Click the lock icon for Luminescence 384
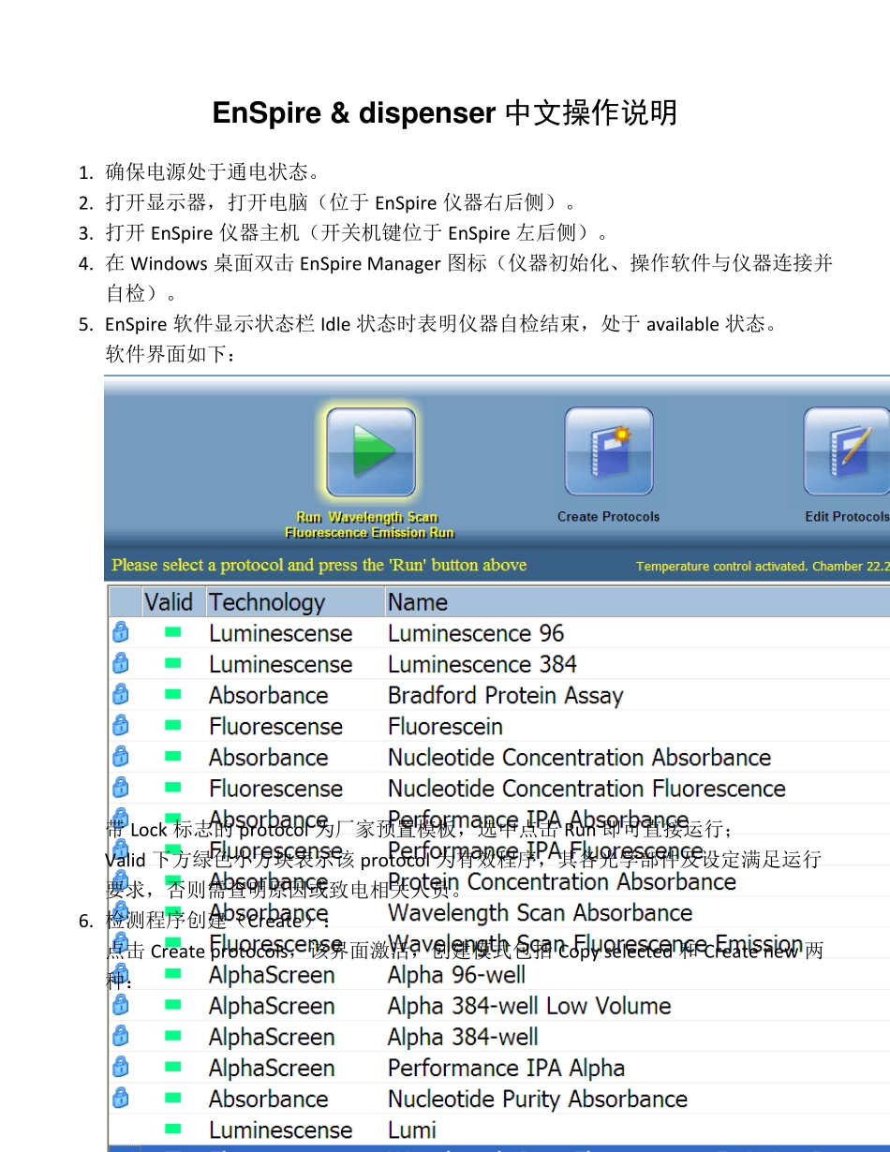Screen dimensions: 890x1152 121,664
